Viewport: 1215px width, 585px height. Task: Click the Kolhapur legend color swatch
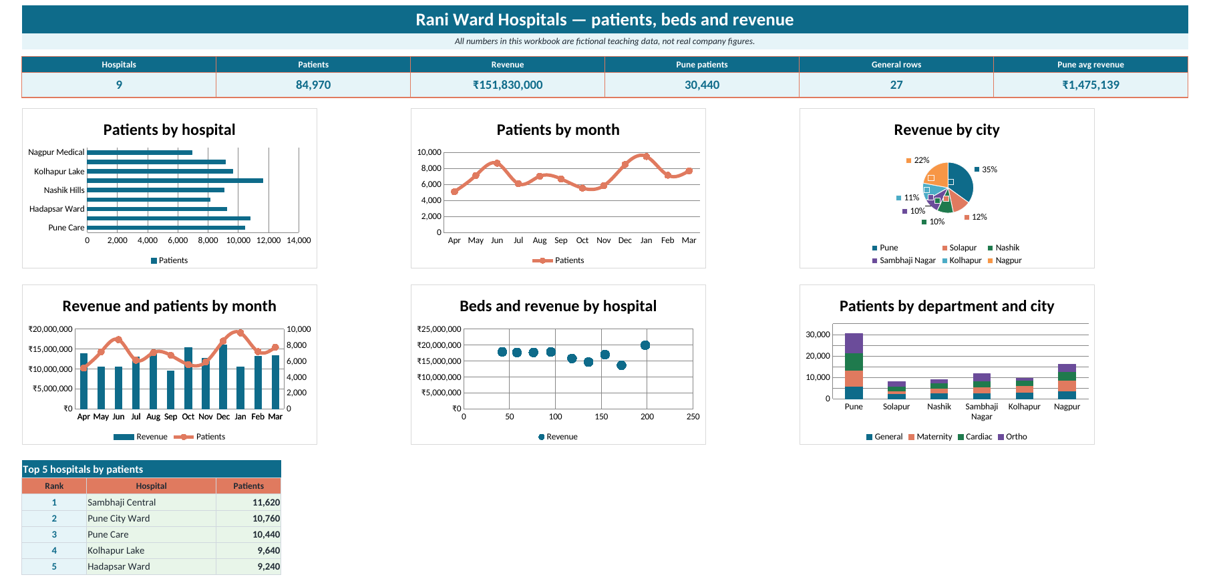click(x=944, y=260)
